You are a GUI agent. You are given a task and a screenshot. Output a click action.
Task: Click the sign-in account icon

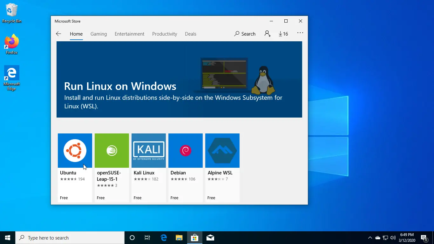click(x=268, y=33)
